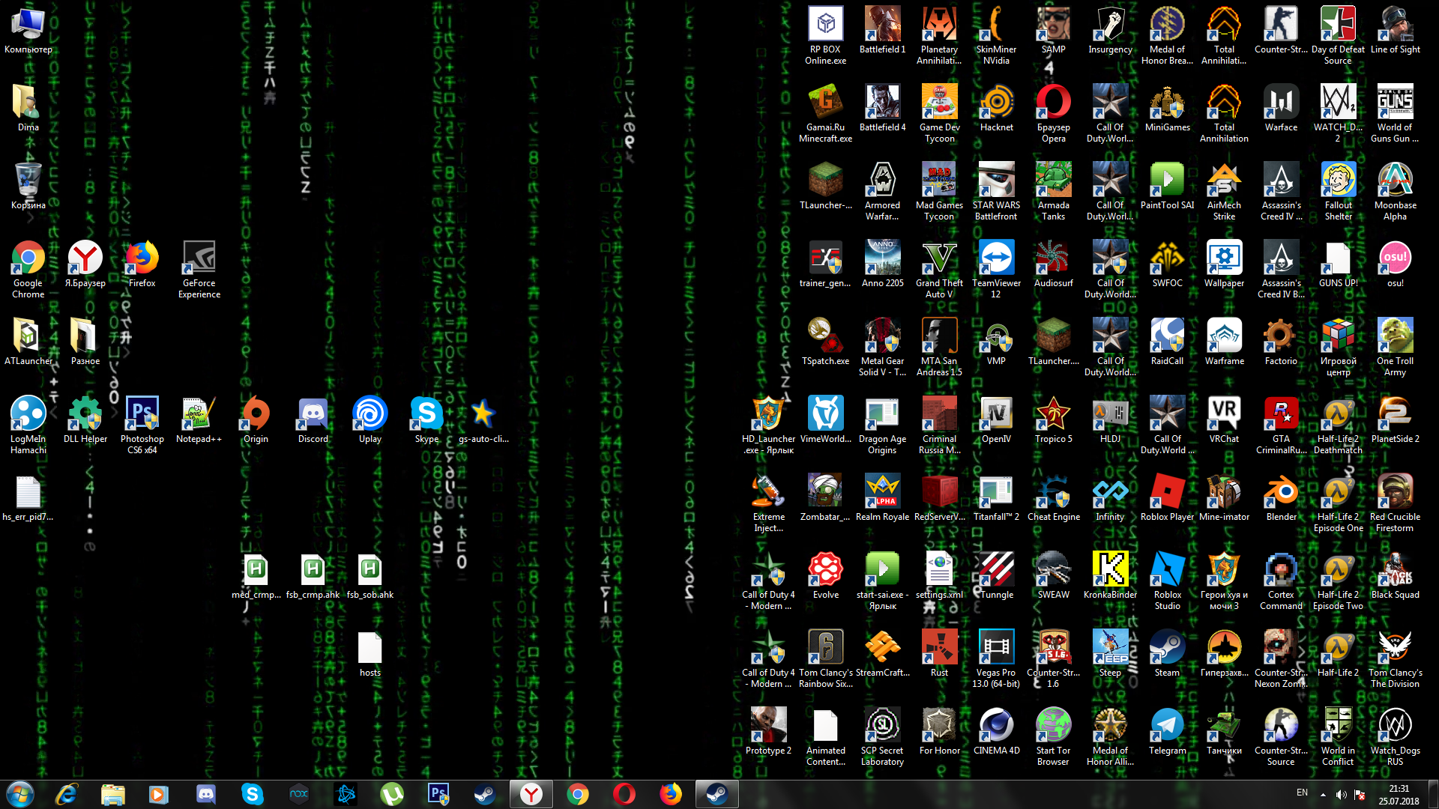
Task: Show hidden system tray icons arrow
Action: (1323, 794)
